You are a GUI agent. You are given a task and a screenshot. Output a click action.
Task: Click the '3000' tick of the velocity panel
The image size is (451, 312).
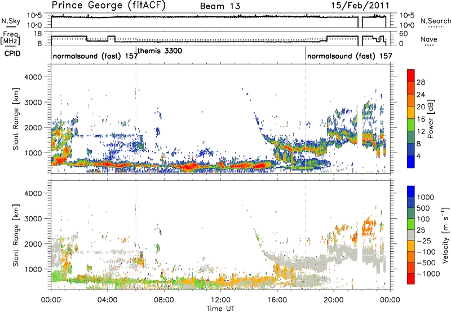tap(33, 219)
